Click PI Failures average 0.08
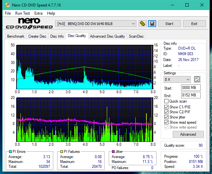Image resolution: width=212 pixels, height=174 pixels. coord(98,157)
